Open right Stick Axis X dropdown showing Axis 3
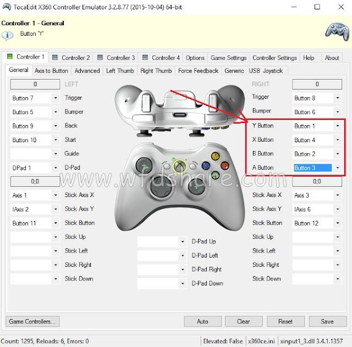352x347 pixels. (317, 195)
